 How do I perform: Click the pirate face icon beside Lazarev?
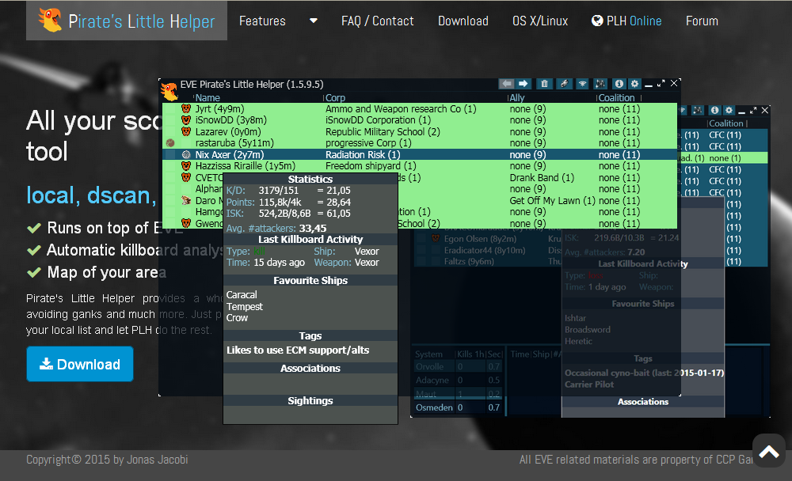pos(186,132)
